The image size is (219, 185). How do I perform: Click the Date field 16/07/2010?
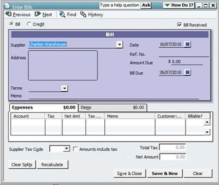pos(171,45)
